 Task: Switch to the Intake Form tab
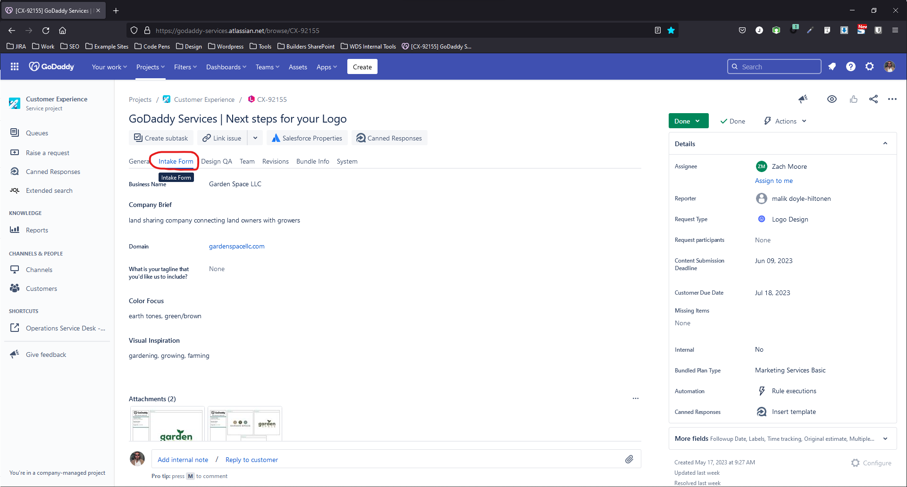[x=176, y=161]
